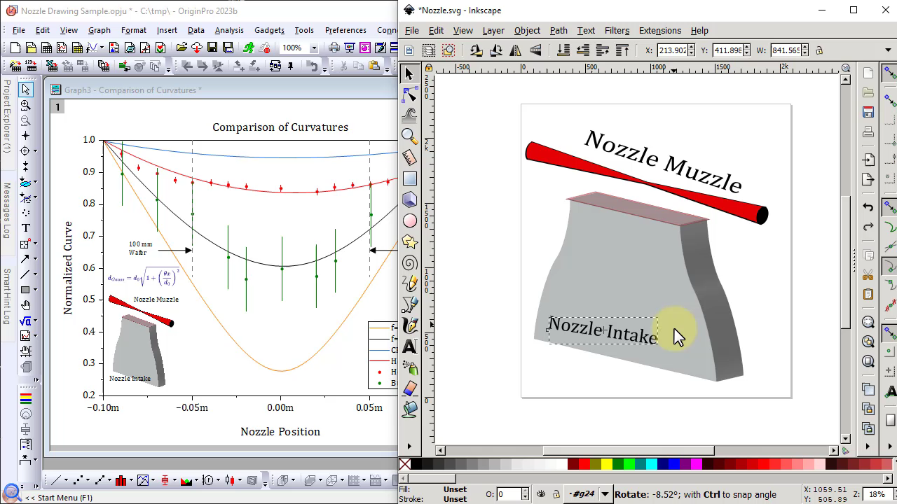The width and height of the screenshot is (897, 504).
Task: Click Origin graph layer 1 button
Action: click(58, 106)
